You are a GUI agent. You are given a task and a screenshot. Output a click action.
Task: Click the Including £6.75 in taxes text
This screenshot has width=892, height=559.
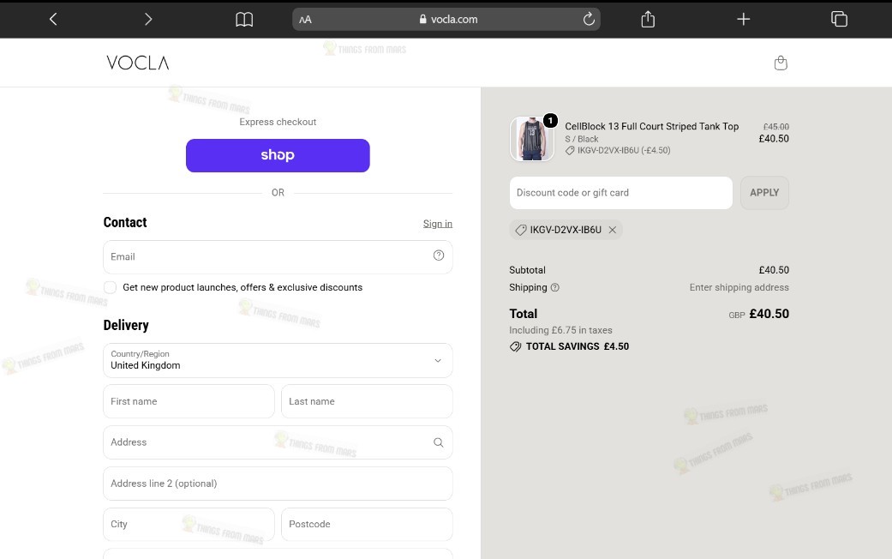tap(560, 330)
